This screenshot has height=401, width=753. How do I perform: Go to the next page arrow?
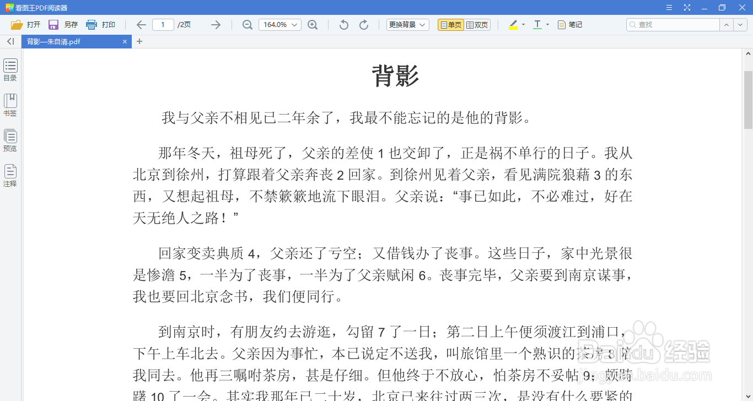coord(216,25)
